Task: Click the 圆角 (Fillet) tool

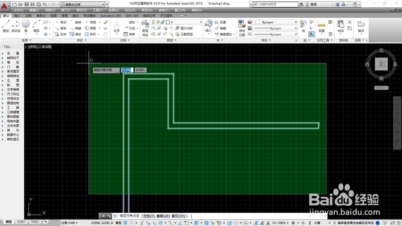Action: tap(91, 28)
